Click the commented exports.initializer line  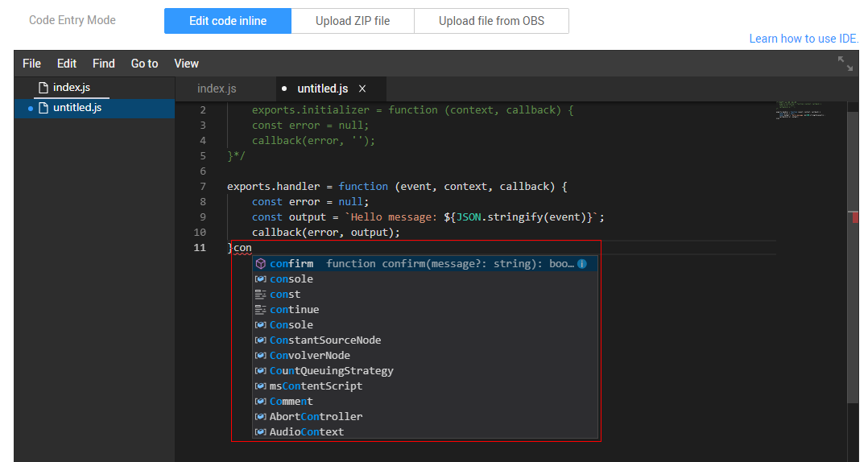coord(412,110)
